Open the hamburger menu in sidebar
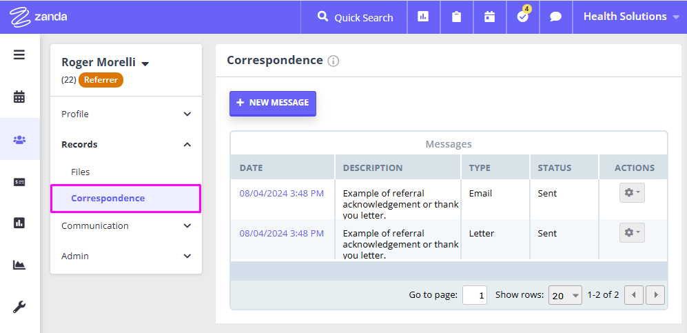Viewport: 687px width, 333px height. (19, 55)
